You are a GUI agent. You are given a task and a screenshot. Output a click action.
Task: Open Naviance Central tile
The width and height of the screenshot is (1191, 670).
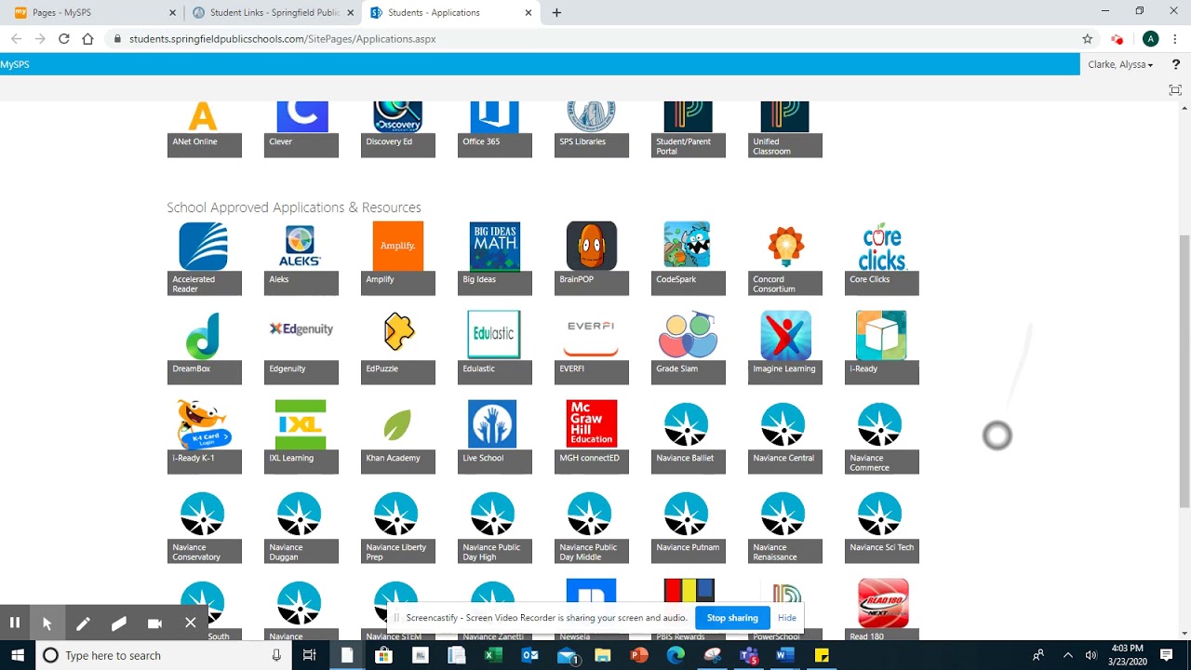click(x=784, y=437)
